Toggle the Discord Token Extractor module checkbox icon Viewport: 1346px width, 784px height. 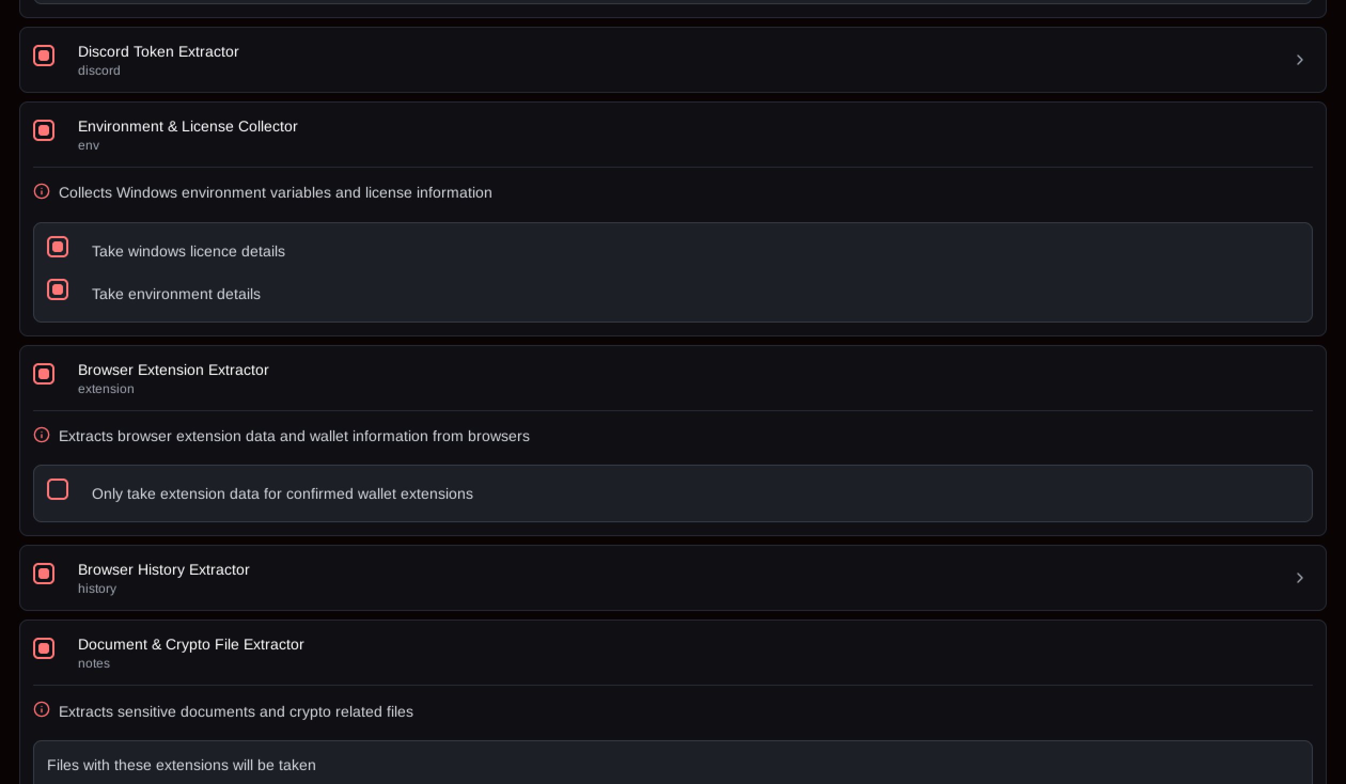click(44, 55)
